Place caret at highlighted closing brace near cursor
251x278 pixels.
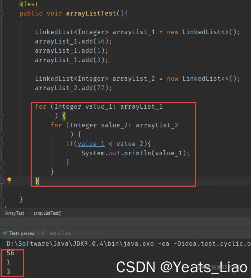[37, 181]
